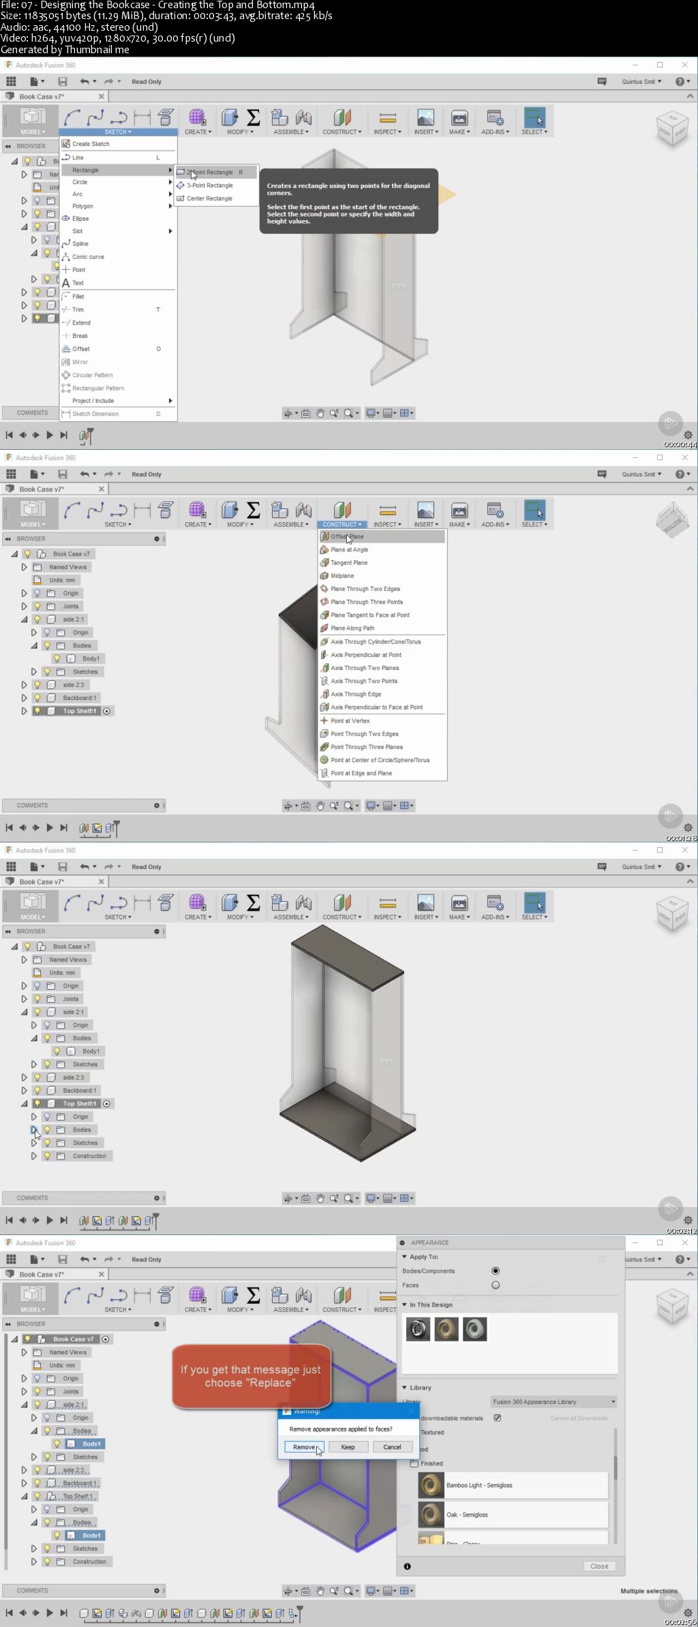Click Plane Through Two Edges icon

coord(324,589)
